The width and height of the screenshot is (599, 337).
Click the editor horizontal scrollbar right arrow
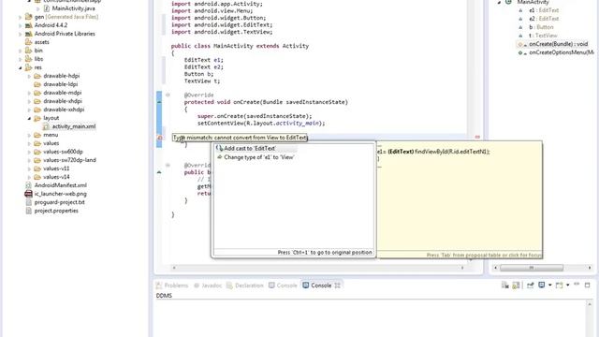click(462, 268)
